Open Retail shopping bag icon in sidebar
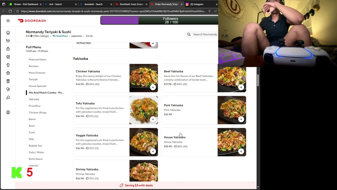The height and width of the screenshot is (190, 337). click(8, 49)
